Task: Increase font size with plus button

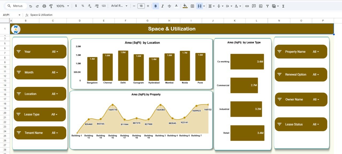Action: 148,6
